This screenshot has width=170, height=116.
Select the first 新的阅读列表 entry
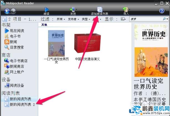[x=21, y=99]
